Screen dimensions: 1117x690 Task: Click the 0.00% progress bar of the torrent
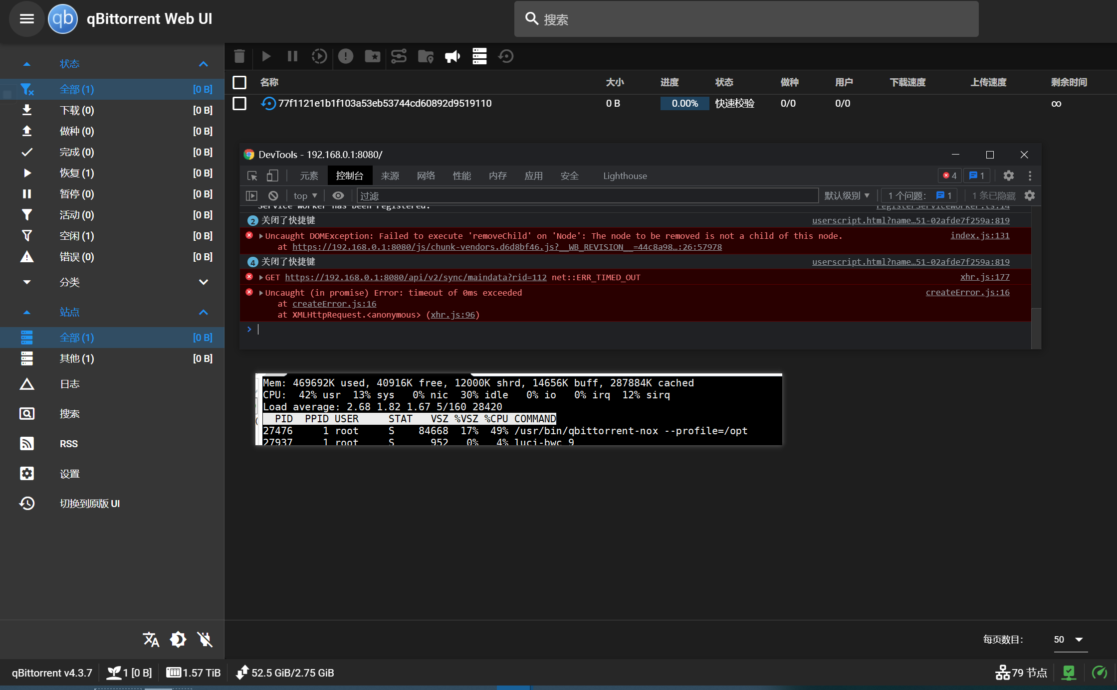point(684,103)
